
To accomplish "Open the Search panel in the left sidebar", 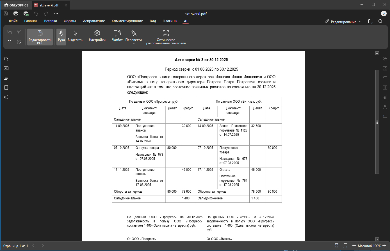I will click(x=6, y=59).
